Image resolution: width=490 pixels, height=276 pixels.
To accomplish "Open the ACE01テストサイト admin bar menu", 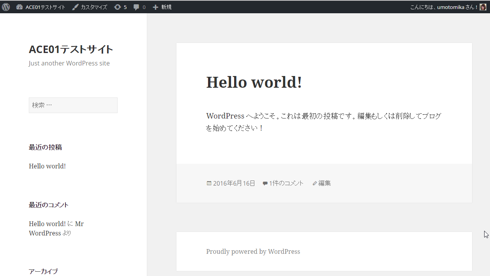I will point(45,7).
